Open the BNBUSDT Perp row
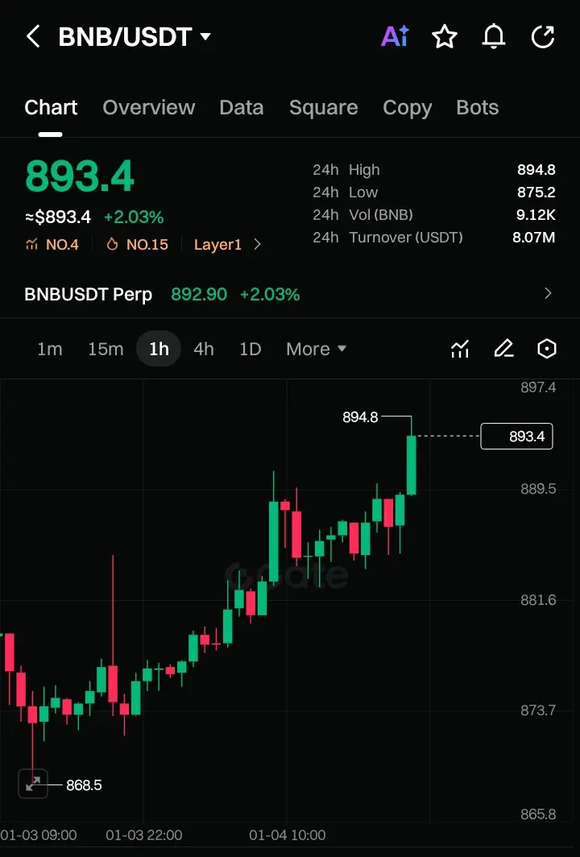 tap(290, 294)
